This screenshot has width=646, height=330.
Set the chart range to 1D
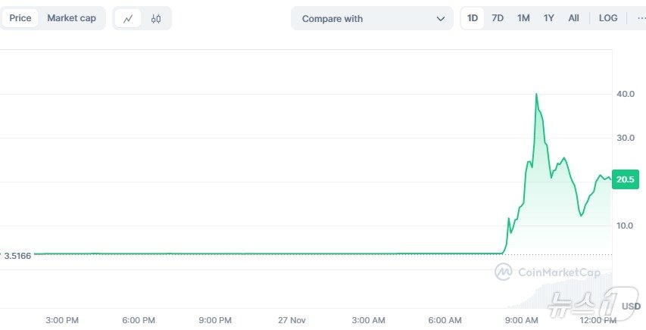pyautogui.click(x=473, y=18)
